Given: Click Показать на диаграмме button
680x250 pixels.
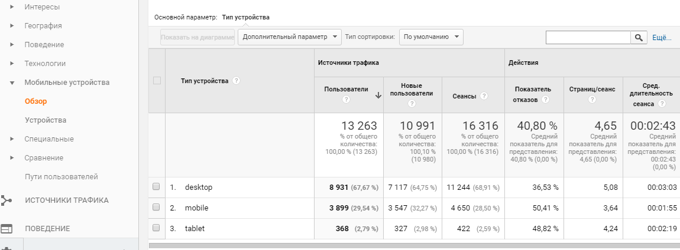Looking at the screenshot, I should 197,37.
